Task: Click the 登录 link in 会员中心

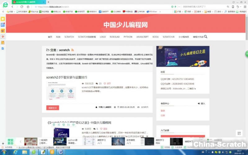Action: [x=163, y=110]
